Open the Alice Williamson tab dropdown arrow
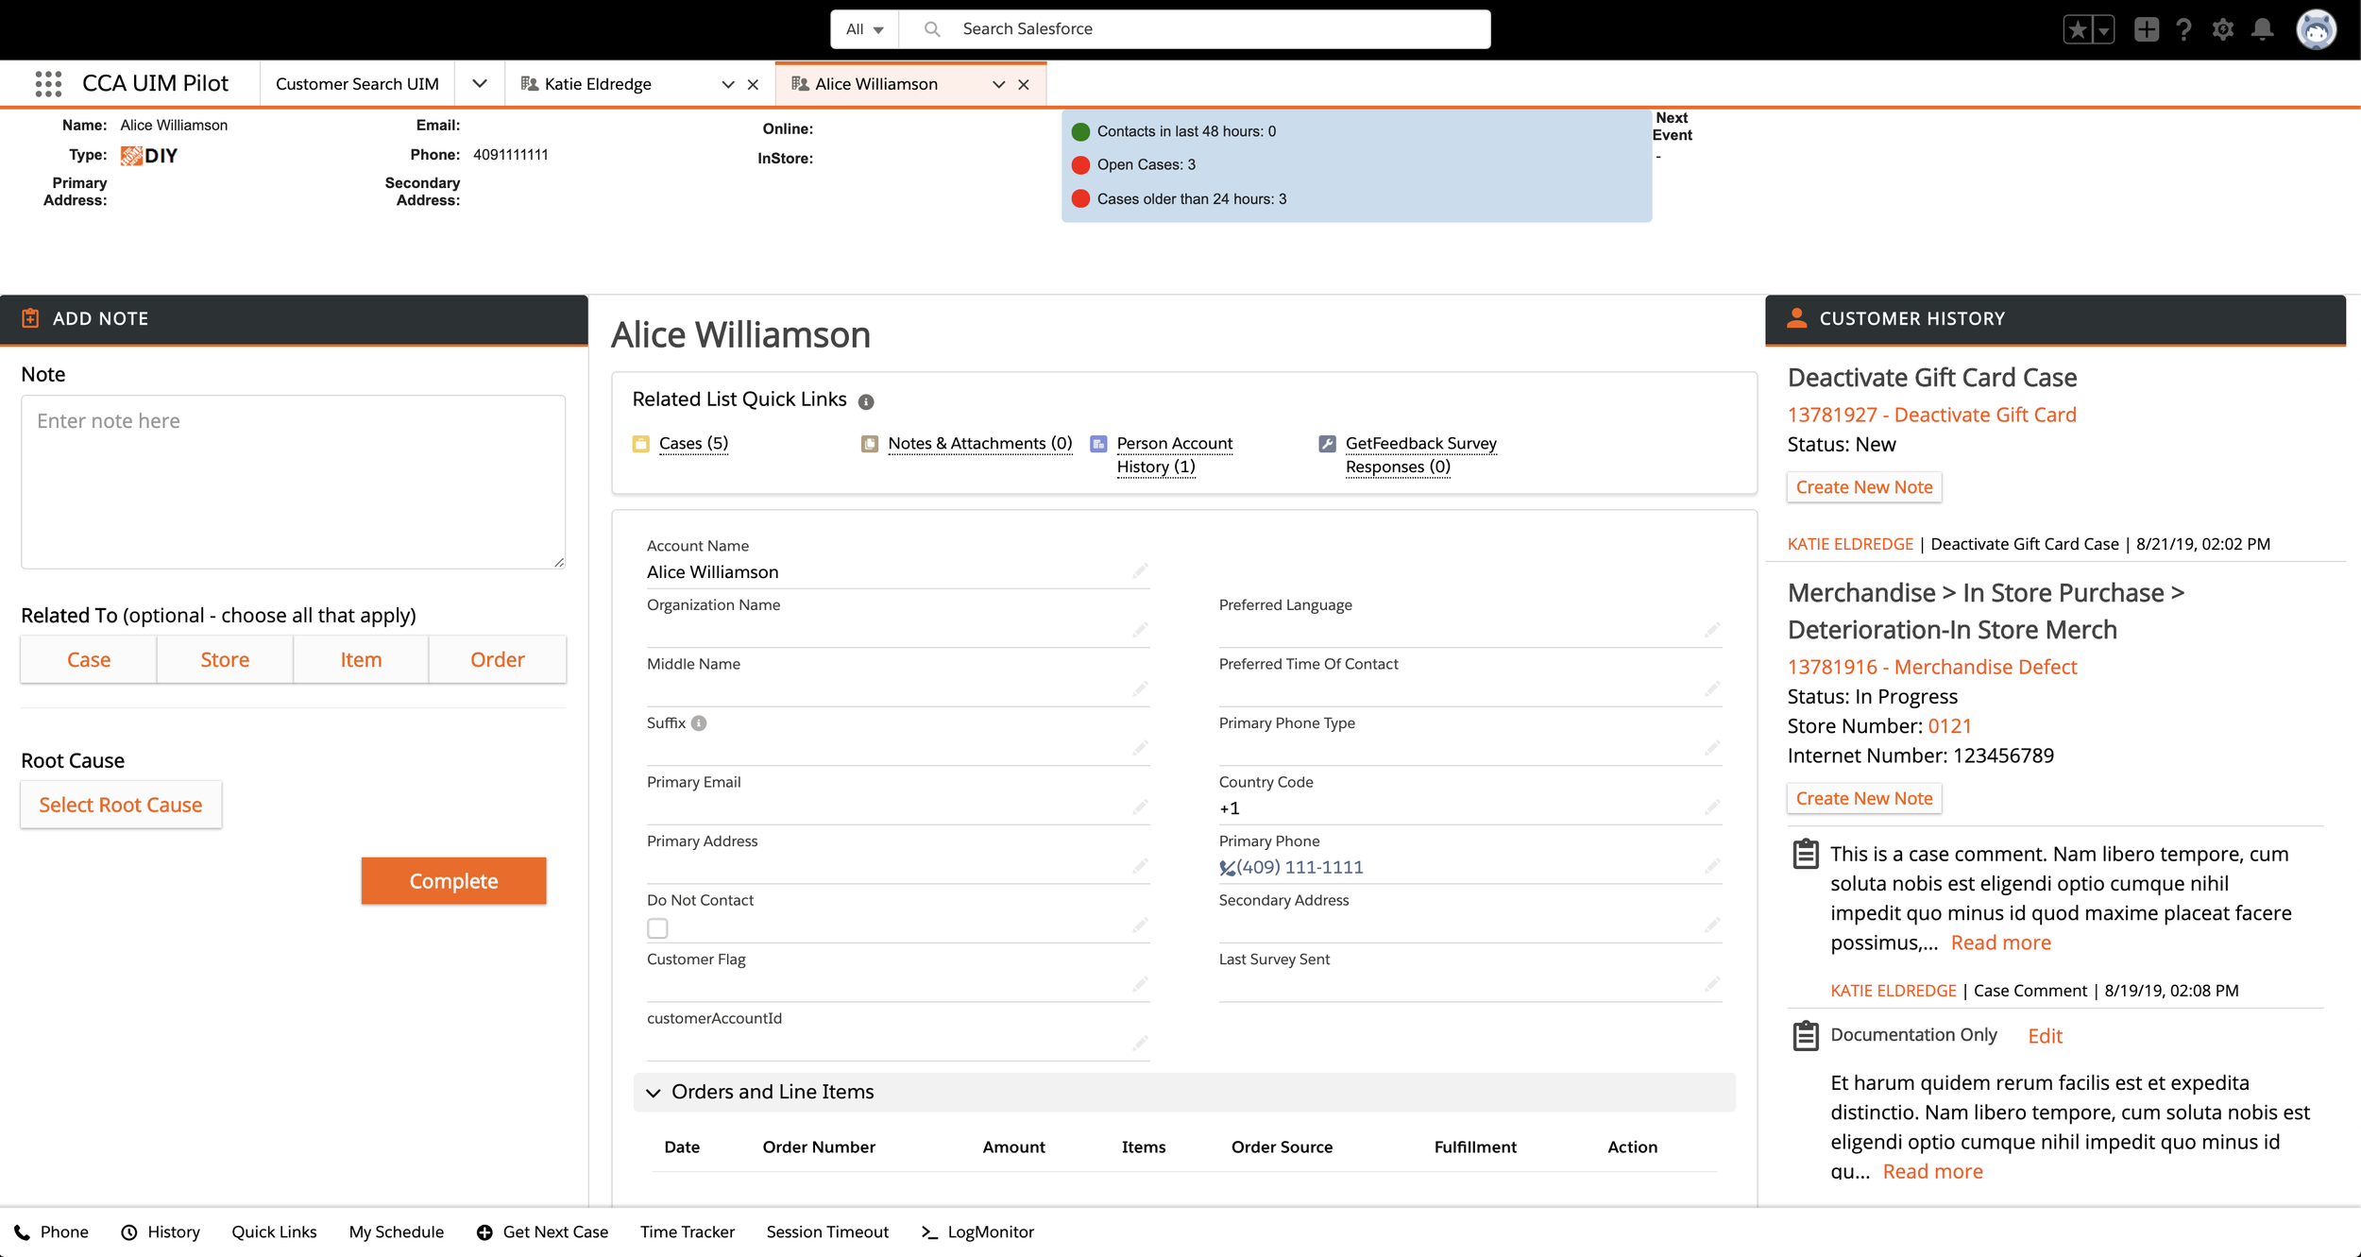 (998, 84)
